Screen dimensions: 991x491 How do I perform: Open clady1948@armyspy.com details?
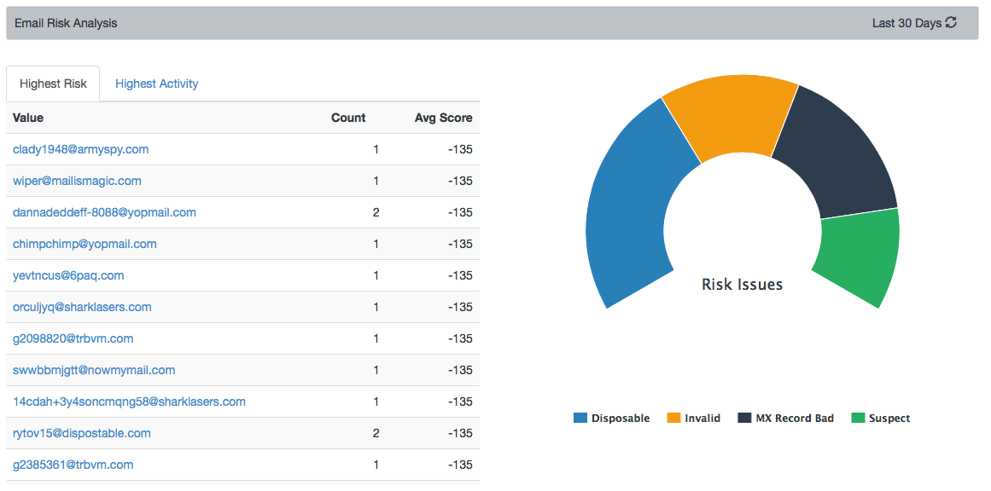pos(80,149)
